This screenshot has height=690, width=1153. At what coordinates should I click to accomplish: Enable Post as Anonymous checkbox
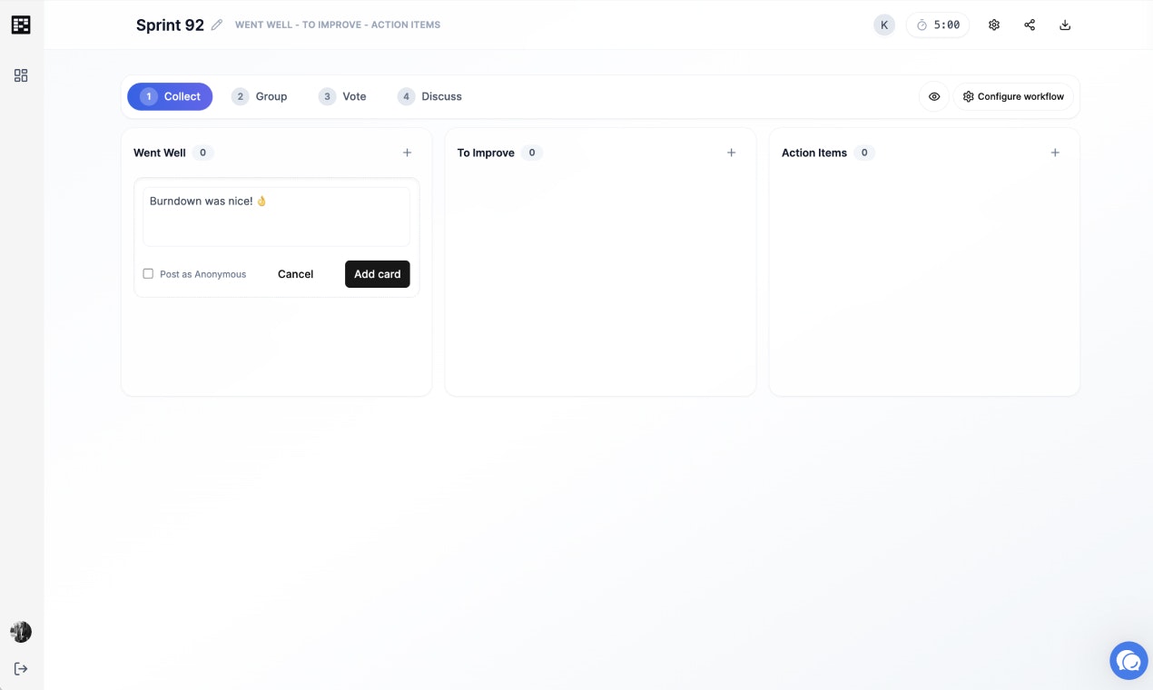click(148, 273)
